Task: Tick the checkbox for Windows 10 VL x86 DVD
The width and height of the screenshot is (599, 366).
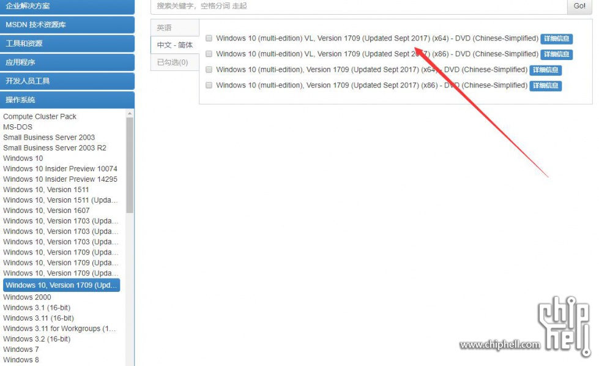Action: click(x=209, y=54)
